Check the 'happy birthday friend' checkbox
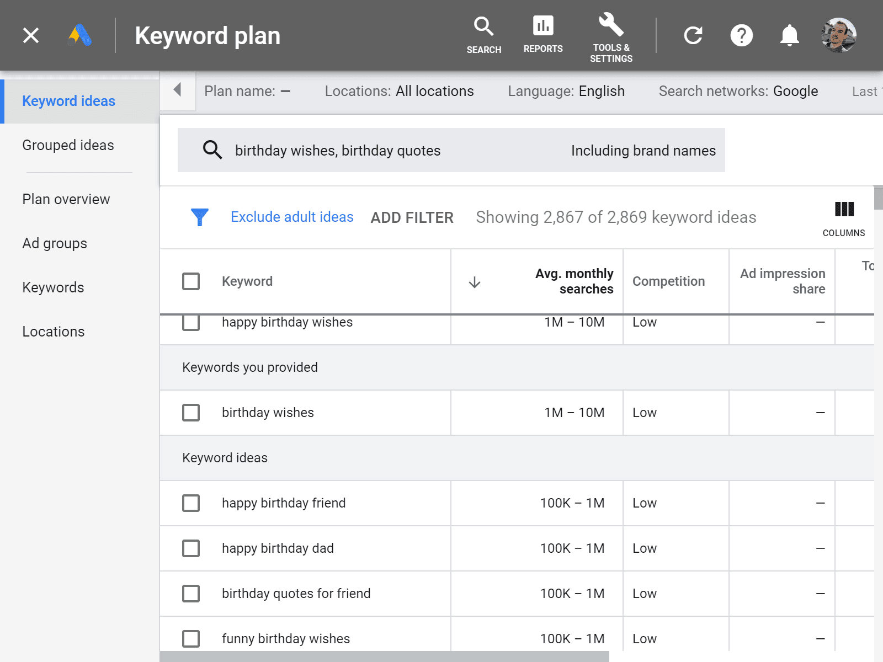 click(191, 503)
